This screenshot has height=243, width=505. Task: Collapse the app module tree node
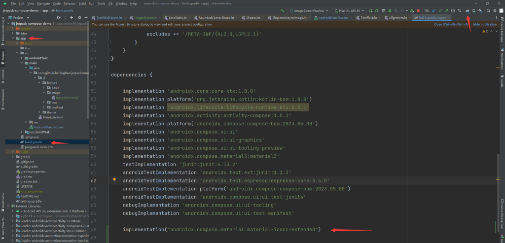coord(12,38)
